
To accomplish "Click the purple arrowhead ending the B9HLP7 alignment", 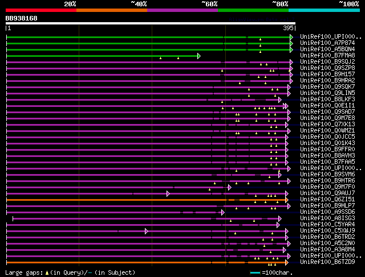I will pos(289,206).
